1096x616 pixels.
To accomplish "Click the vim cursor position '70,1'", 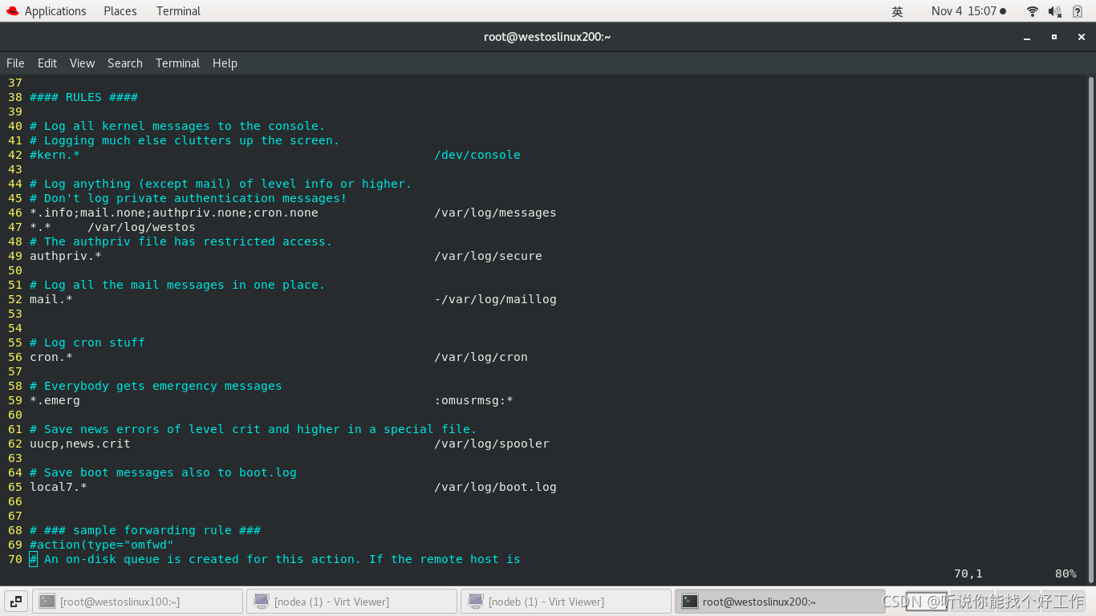I will coord(968,573).
